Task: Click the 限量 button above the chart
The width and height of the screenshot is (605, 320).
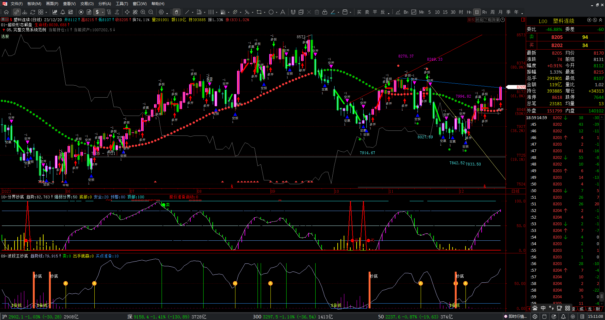Action: pyautogui.click(x=496, y=20)
